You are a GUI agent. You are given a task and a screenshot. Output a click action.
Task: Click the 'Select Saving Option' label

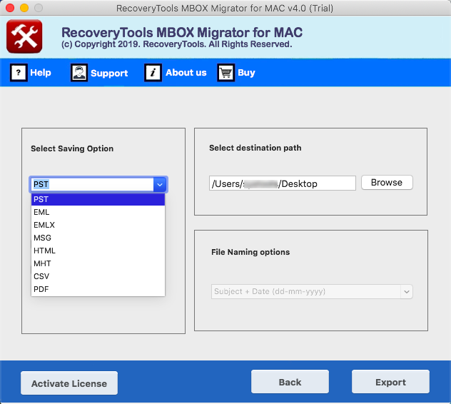(72, 148)
